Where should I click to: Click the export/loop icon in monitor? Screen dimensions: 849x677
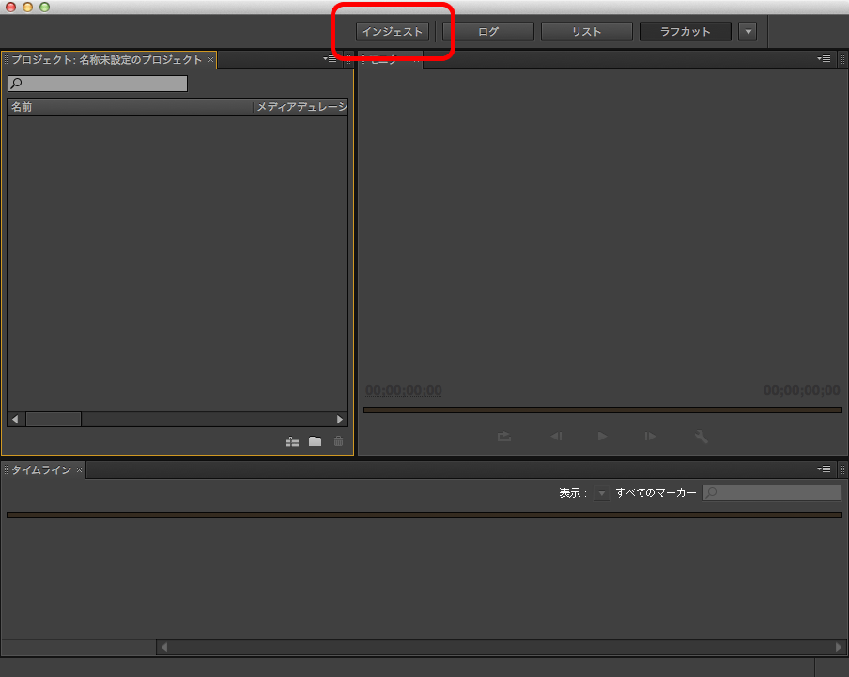504,437
